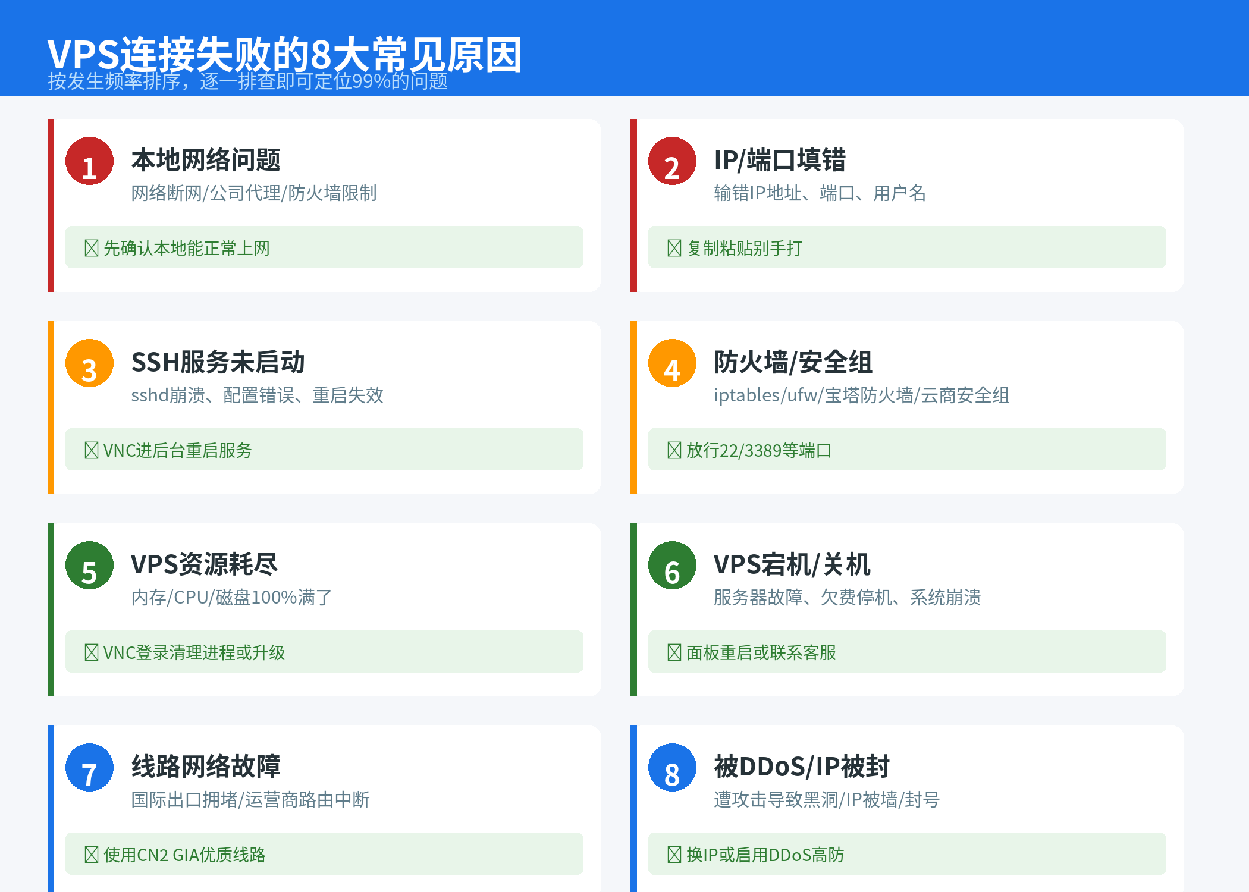This screenshot has height=892, width=1249.
Task: Click subtitle 按发生频率排序，逐一排查即可定位99%的问题
Action: [248, 81]
